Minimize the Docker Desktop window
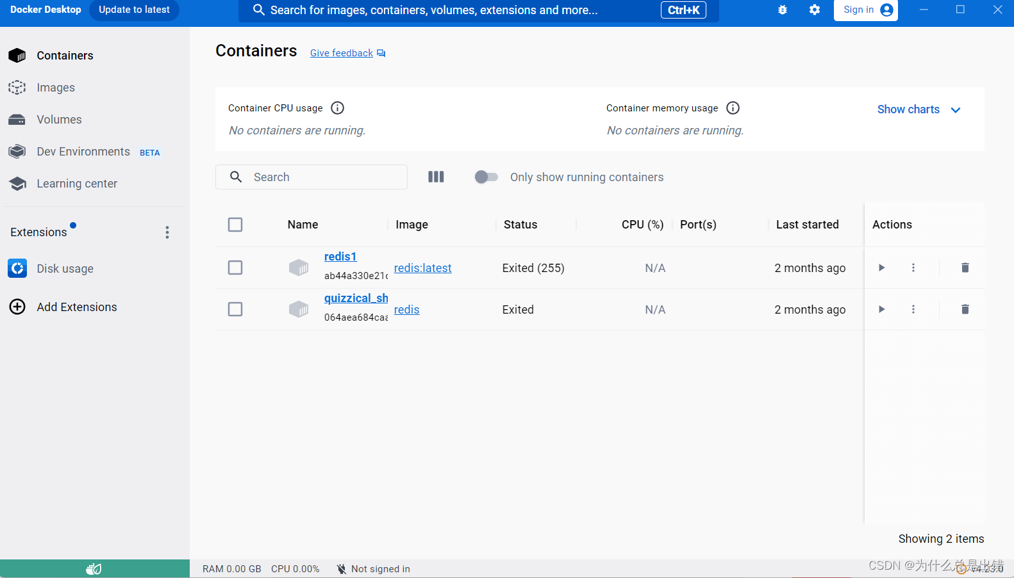This screenshot has height=578, width=1014. click(924, 10)
